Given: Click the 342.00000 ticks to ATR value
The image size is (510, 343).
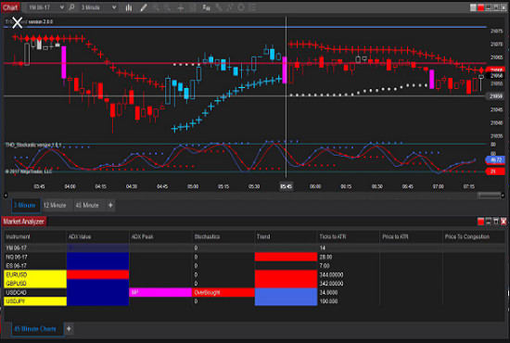Looking at the screenshot, I should (x=331, y=284).
